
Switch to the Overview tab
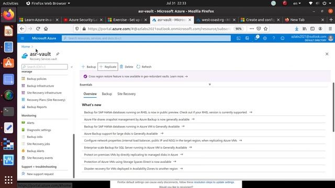point(90,94)
